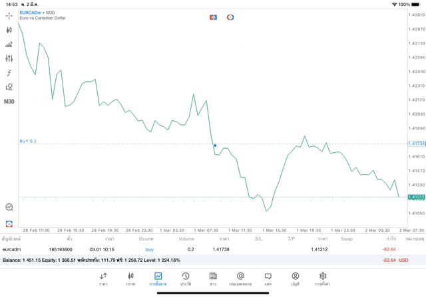This screenshot has width=426, height=297.
Task: Tap the BUY 0.2 order line label
Action: click(28, 141)
